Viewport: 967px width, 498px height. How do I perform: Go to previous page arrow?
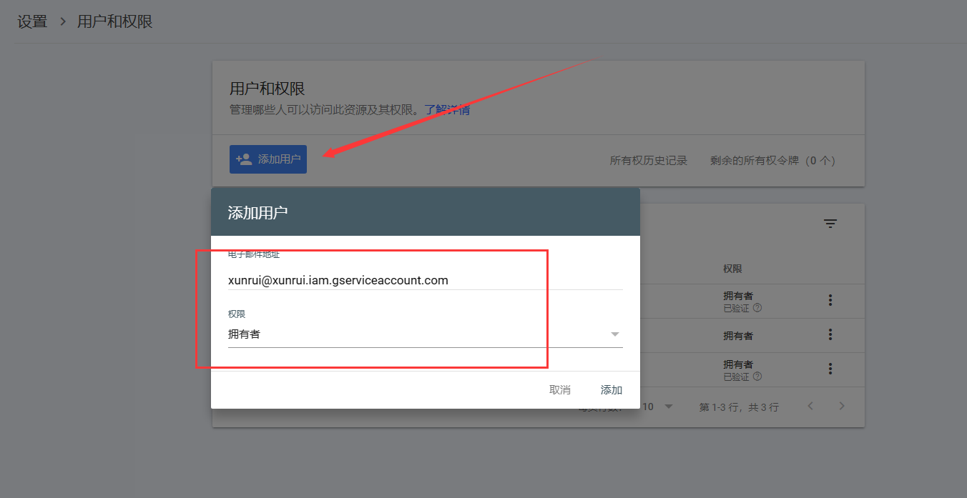810,406
